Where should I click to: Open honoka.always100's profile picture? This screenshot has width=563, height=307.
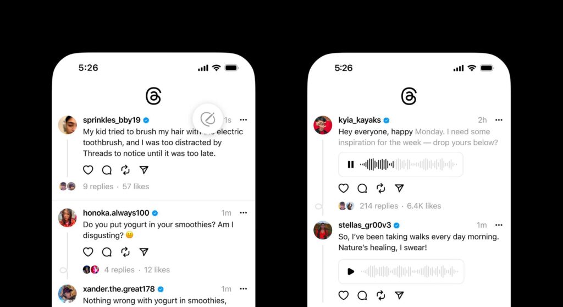[x=68, y=218]
